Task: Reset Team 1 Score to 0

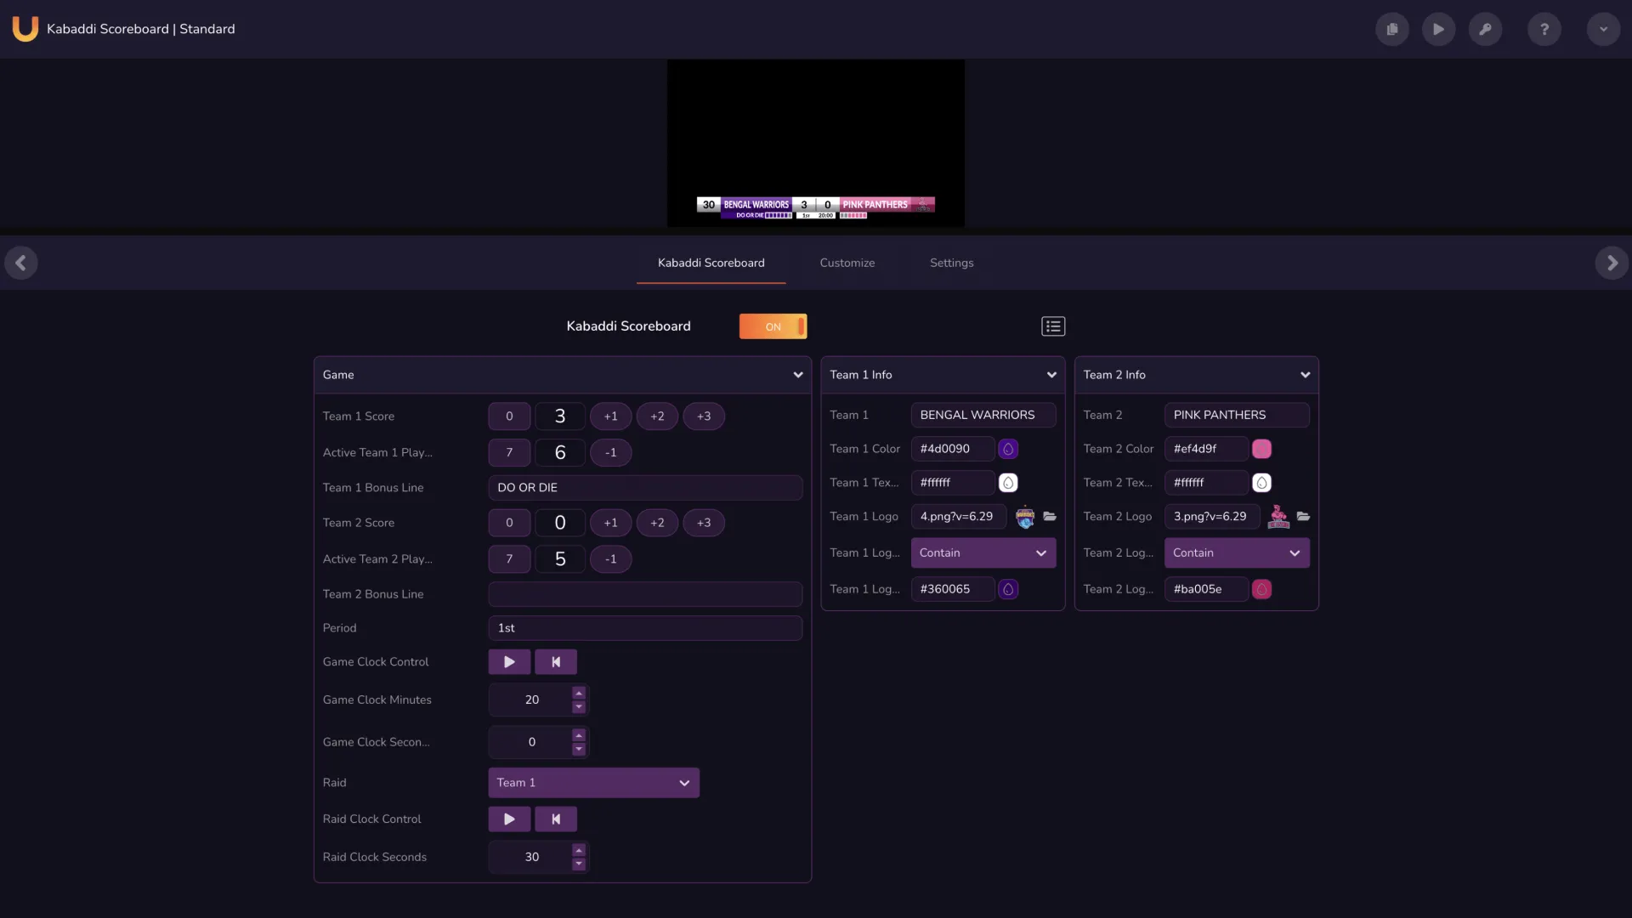Action: tap(509, 416)
